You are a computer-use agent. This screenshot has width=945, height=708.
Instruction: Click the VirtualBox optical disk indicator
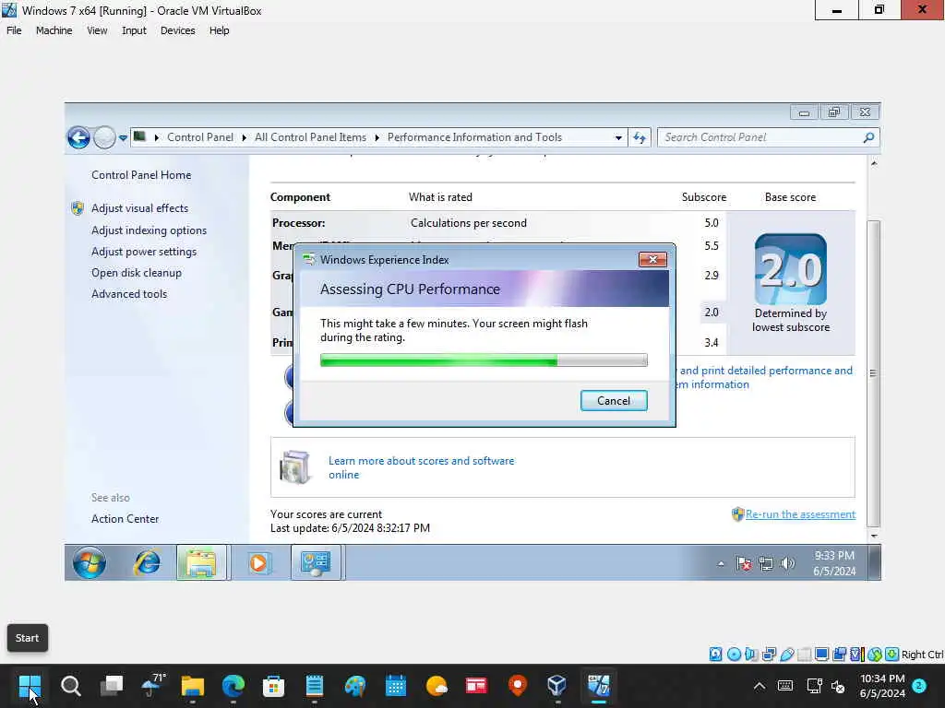pyautogui.click(x=734, y=655)
